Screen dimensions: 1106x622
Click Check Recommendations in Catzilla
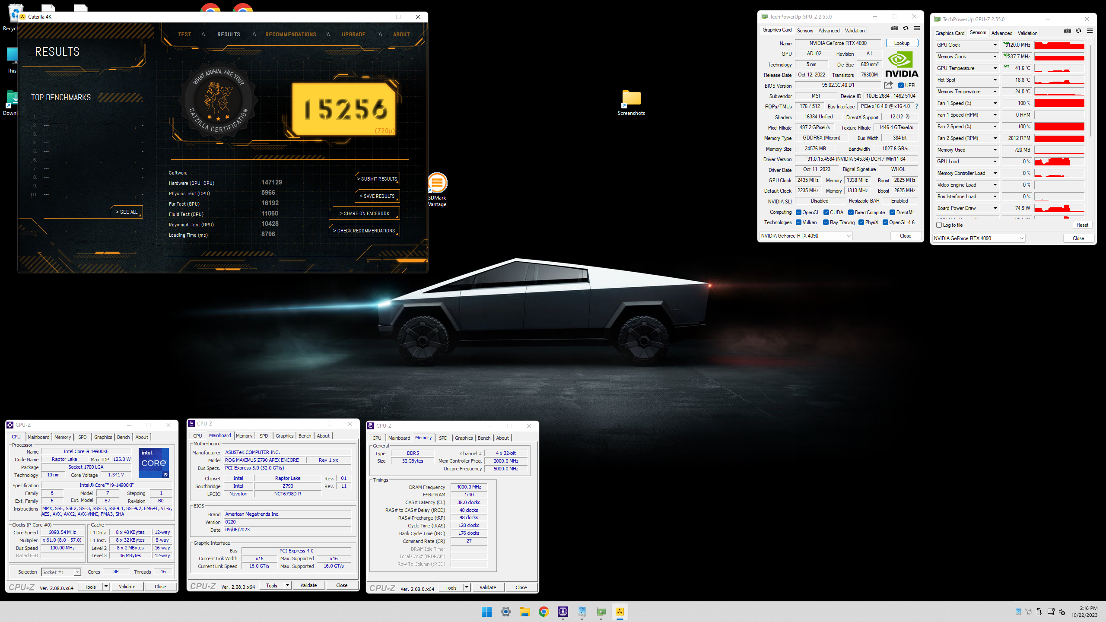[364, 231]
